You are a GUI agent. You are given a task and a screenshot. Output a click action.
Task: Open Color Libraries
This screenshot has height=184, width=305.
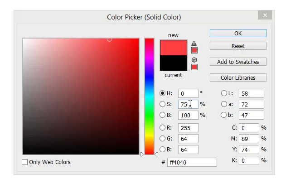(238, 77)
